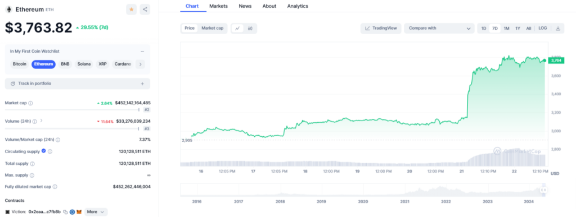
Task: Click the #3 volume rank badge
Action: (x=147, y=129)
